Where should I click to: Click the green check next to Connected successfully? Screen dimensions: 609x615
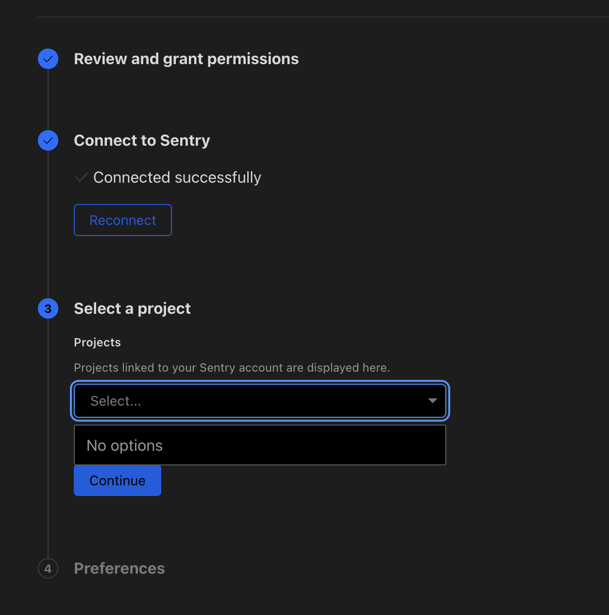click(x=82, y=177)
